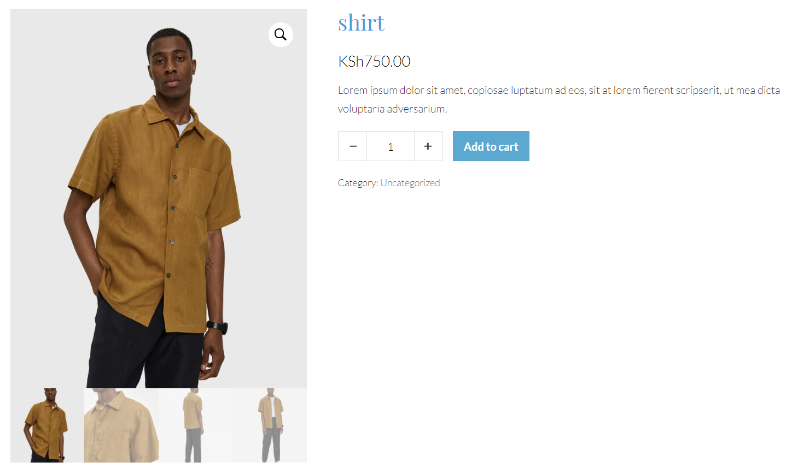Select the last full-body front thumbnail

click(x=270, y=425)
